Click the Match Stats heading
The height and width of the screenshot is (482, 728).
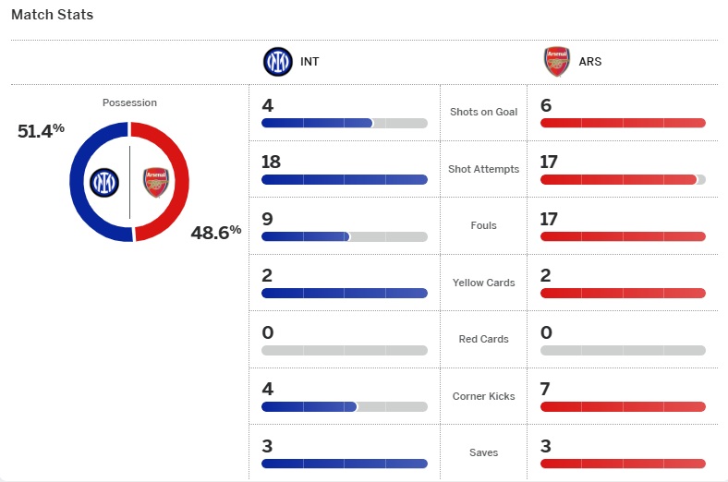[52, 16]
